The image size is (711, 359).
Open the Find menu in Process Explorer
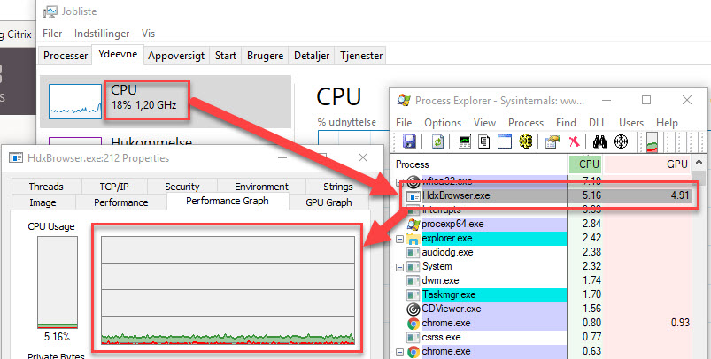566,123
